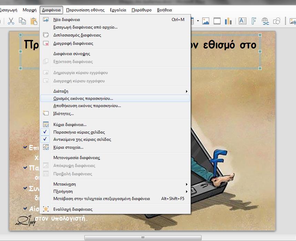Click the Paste clipboard toolbar icon
Viewport: 296px width, 241px height.
click(x=34, y=21)
